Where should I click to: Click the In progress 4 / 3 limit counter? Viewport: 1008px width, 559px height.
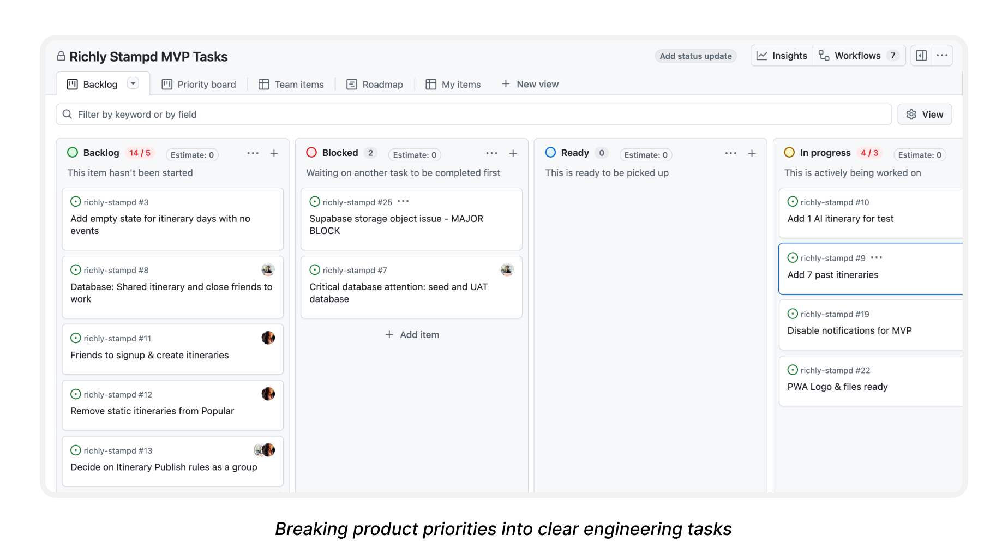[x=869, y=153]
